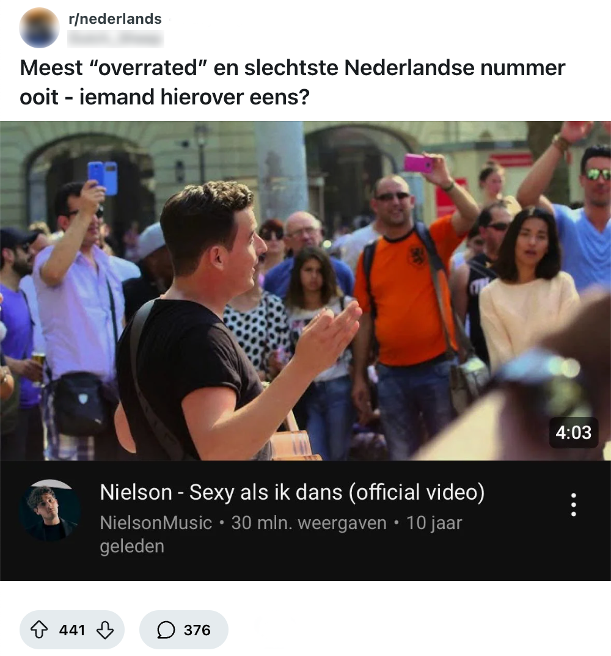Viewport: 611px width, 656px height.
Task: Open the r/nederlands community avatar
Action: click(x=39, y=27)
